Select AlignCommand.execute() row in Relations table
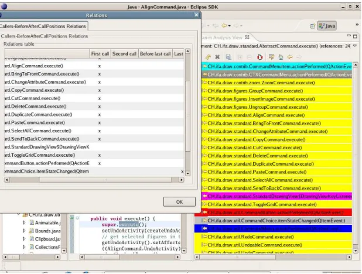Image resolution: width=362 pixels, height=274 pixels. 94,66
